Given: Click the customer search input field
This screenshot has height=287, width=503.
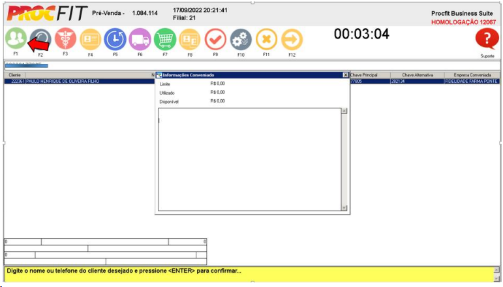Looking at the screenshot, I should point(252,65).
